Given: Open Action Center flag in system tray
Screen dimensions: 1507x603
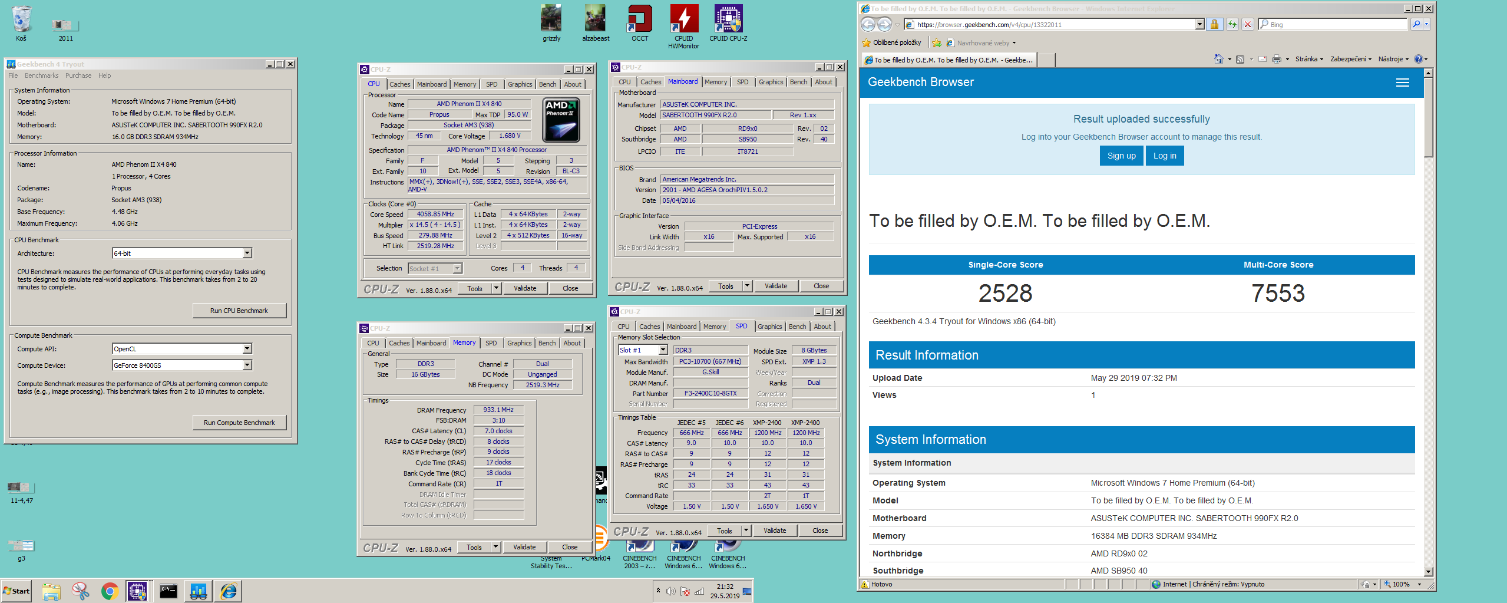Looking at the screenshot, I should click(685, 591).
